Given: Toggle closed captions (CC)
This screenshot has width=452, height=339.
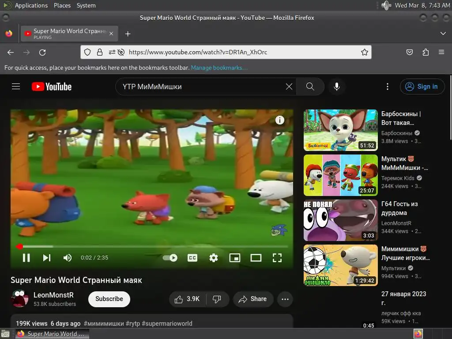Looking at the screenshot, I should 192,258.
